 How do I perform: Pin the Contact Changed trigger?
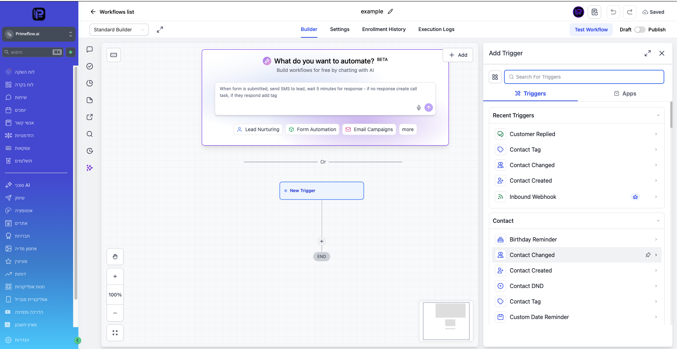coord(648,255)
